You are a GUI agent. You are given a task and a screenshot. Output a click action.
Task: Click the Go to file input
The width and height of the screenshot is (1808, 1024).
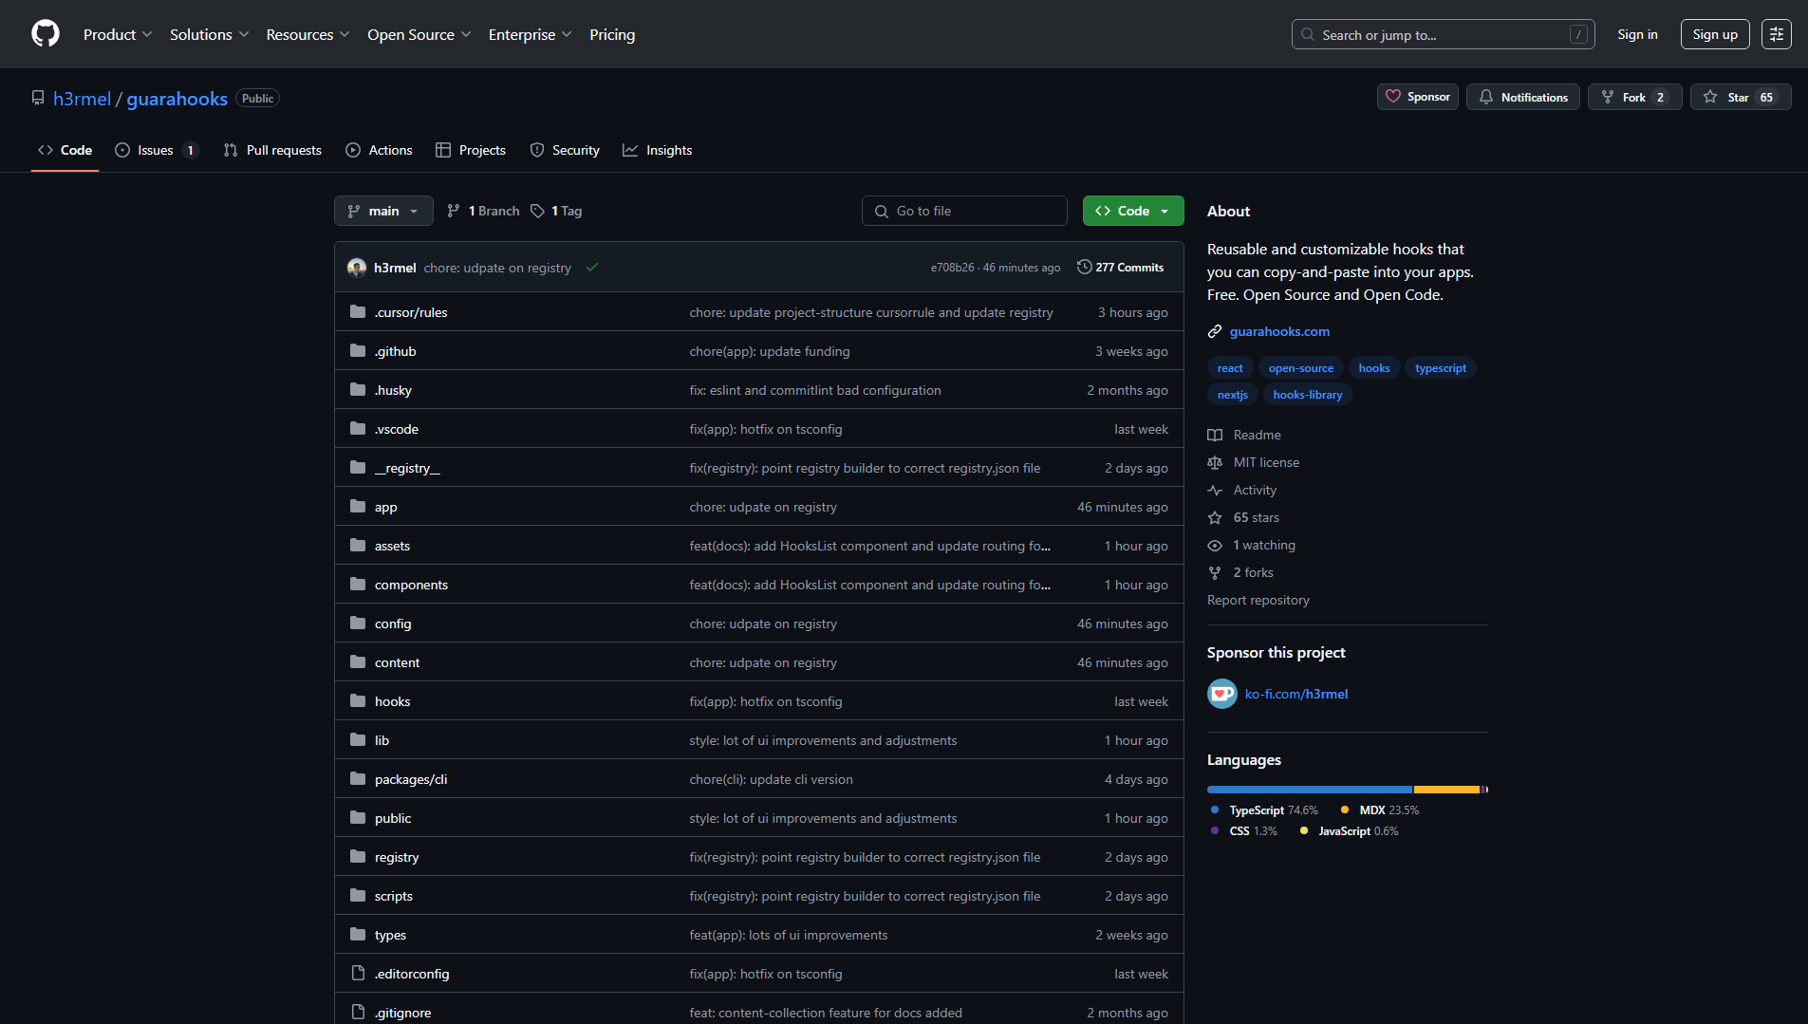[964, 211]
